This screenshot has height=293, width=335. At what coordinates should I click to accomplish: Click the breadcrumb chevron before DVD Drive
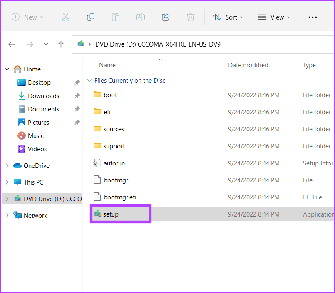(x=90, y=44)
